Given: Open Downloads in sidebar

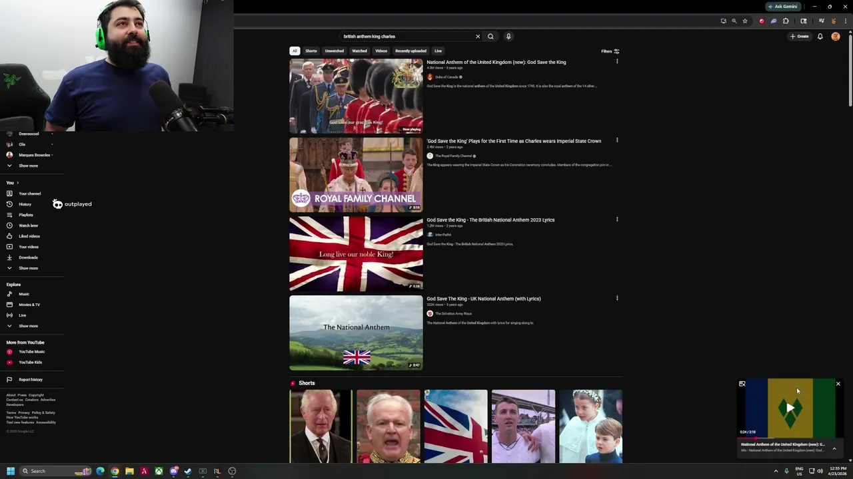Looking at the screenshot, I should click(28, 257).
